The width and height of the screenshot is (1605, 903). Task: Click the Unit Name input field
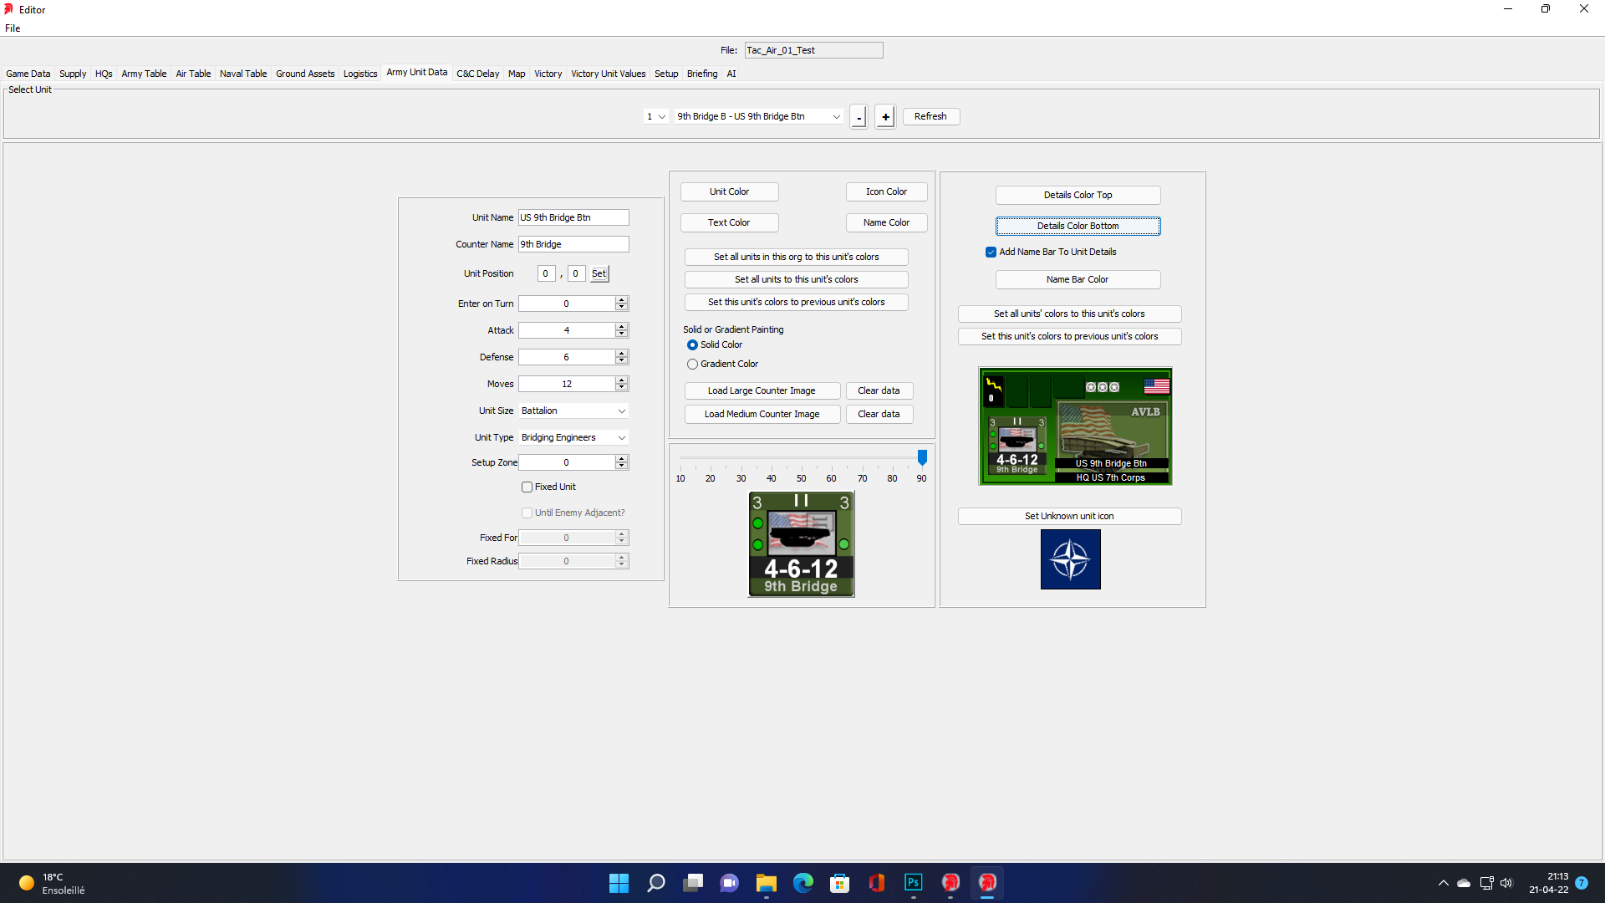coord(573,217)
